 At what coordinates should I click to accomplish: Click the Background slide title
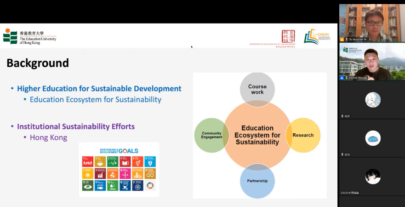(38, 63)
